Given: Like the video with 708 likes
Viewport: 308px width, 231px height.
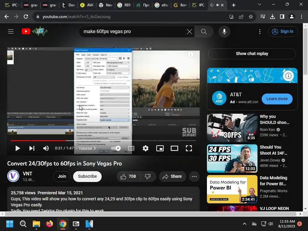Looking at the screenshot, I should [128, 176].
